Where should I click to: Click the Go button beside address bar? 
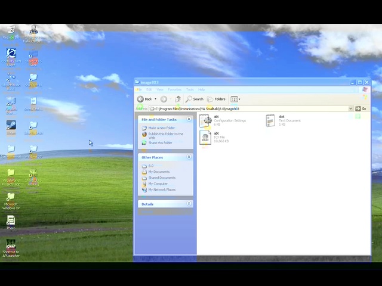(x=361, y=108)
